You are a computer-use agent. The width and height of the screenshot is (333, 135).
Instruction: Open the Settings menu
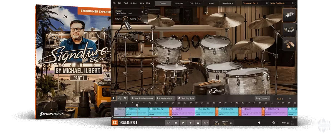pyautogui.click(x=134, y=3)
